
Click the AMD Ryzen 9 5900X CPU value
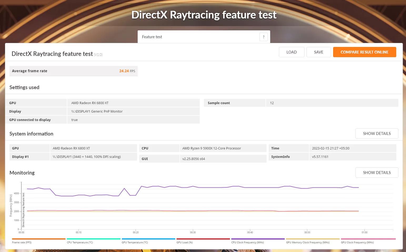[212, 148]
